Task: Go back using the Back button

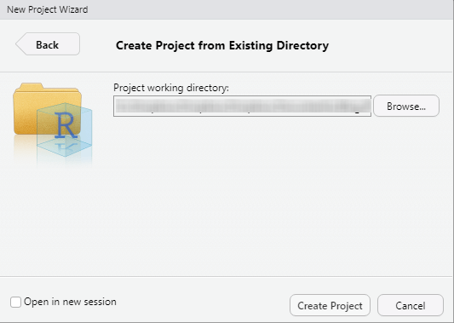Action: point(48,44)
